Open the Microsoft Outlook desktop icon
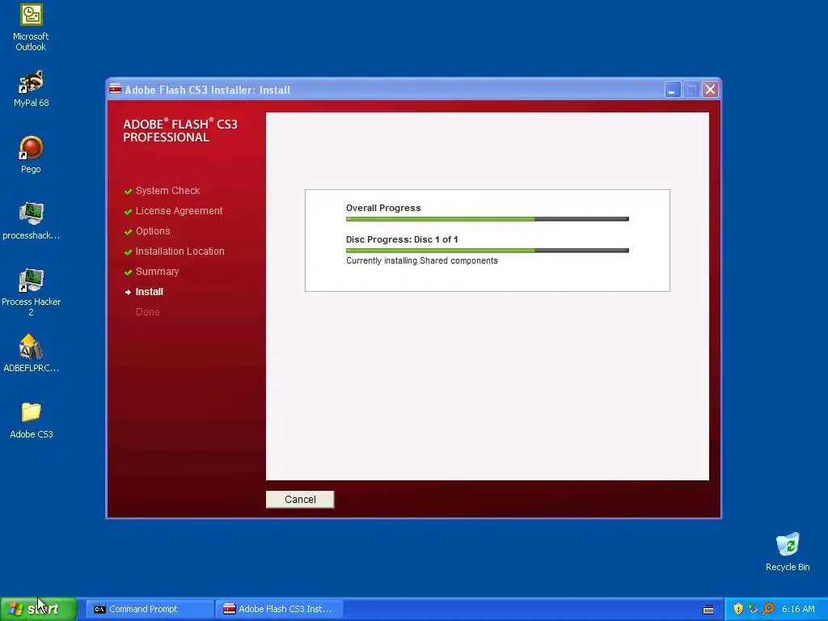This screenshot has width=828, height=621. pyautogui.click(x=32, y=27)
